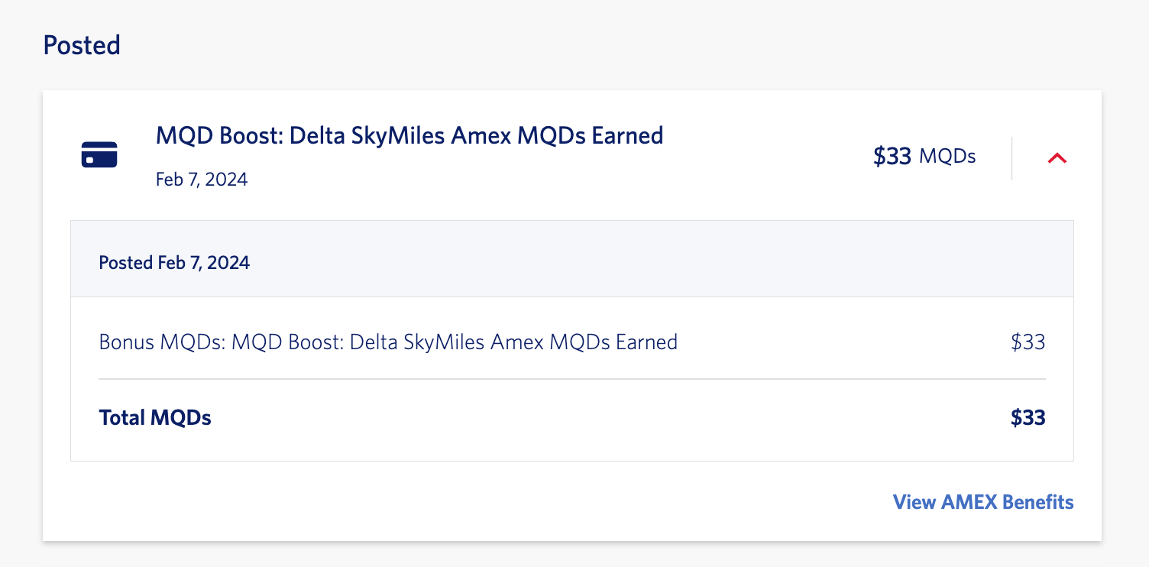Image resolution: width=1149 pixels, height=567 pixels.
Task: Click the $33 MQDs amount
Action: pos(924,157)
